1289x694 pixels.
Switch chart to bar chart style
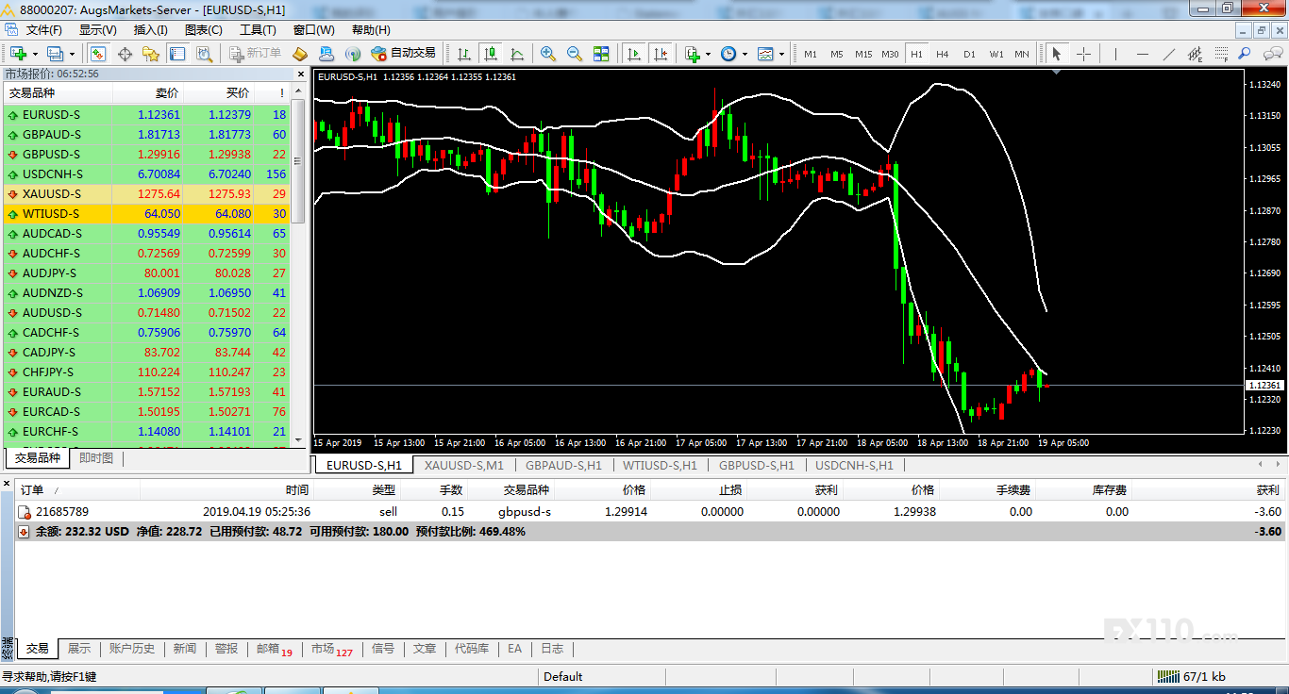click(x=464, y=54)
